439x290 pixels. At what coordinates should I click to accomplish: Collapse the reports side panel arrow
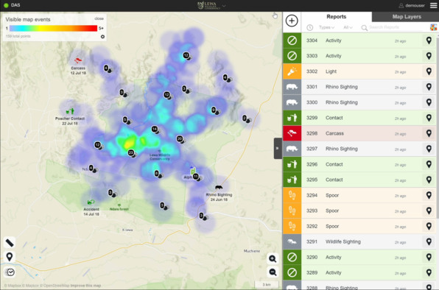click(x=278, y=148)
